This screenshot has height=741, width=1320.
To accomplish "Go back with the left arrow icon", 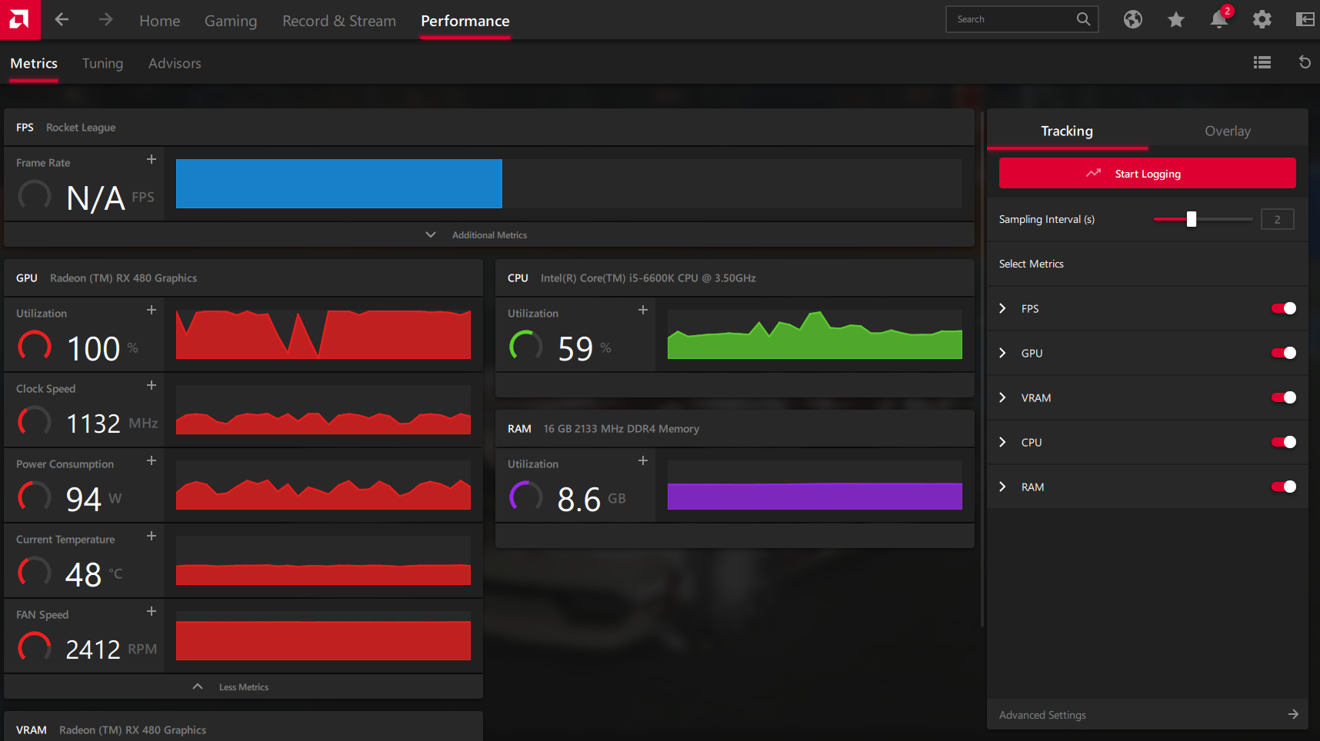I will click(x=62, y=20).
